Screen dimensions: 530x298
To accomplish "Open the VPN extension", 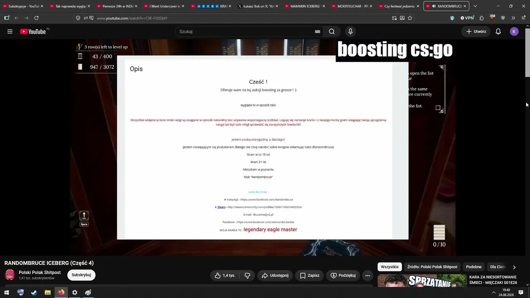I will coord(467,18).
